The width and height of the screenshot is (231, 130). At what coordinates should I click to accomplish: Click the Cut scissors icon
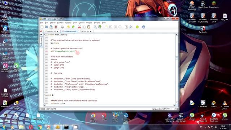coord(79,27)
